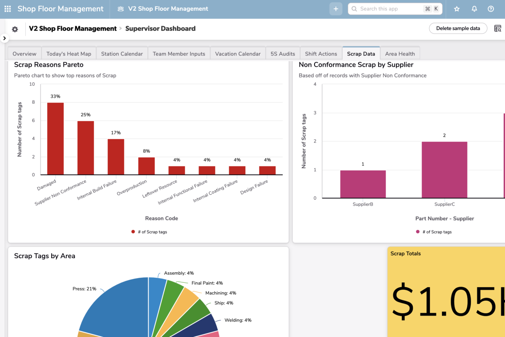This screenshot has height=337, width=505.
Task: Toggle the Supplier chart's Scrap tags legend
Action: pos(433,232)
